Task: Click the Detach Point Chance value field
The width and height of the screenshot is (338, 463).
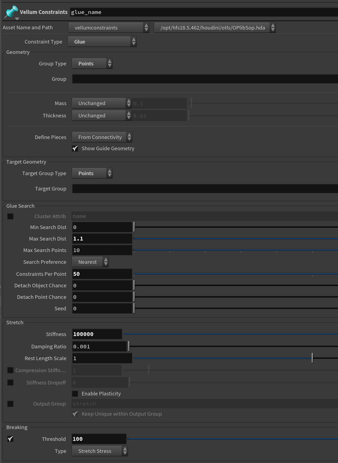Action: (102, 297)
